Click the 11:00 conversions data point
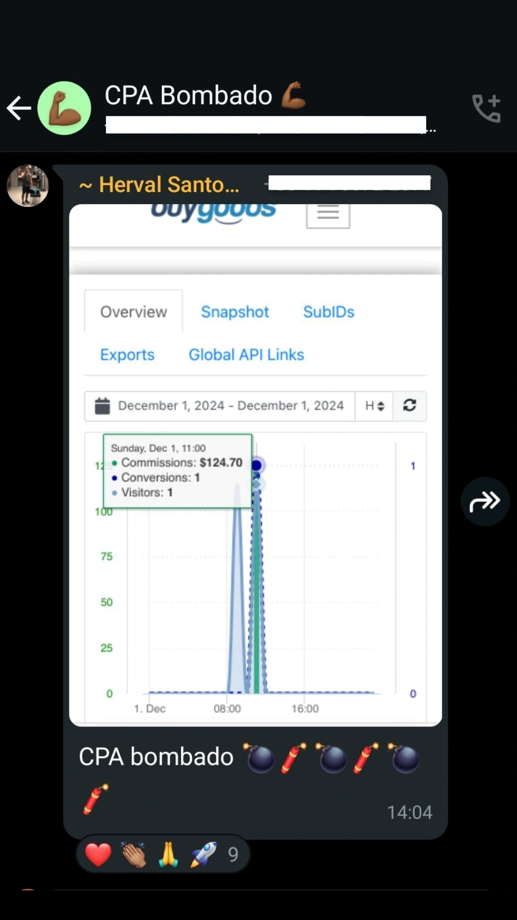Viewport: 517px width, 920px height. pyautogui.click(x=257, y=465)
